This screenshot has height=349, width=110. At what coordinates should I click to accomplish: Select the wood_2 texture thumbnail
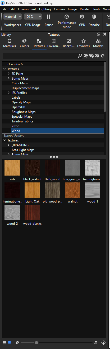click(12, 212)
